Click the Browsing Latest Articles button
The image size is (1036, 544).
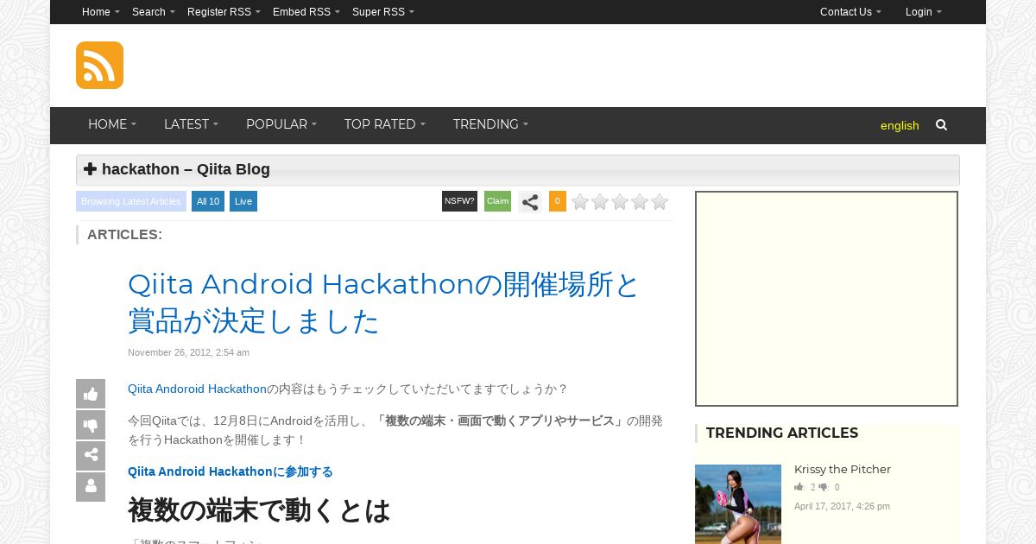point(131,201)
